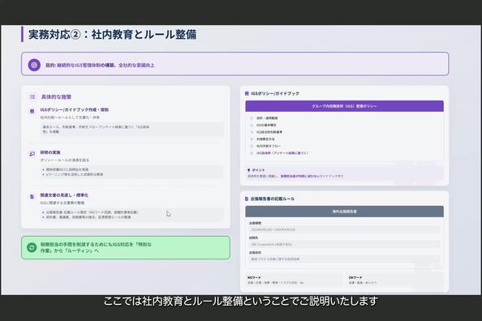
Task: Click the document icon beside 出張報告書の記載ルール
Action: [x=247, y=199]
